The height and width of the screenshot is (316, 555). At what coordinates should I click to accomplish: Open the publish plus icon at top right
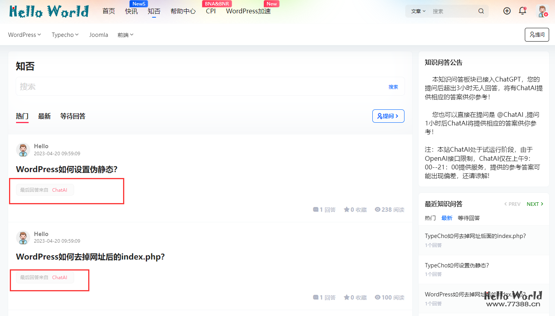pos(507,11)
